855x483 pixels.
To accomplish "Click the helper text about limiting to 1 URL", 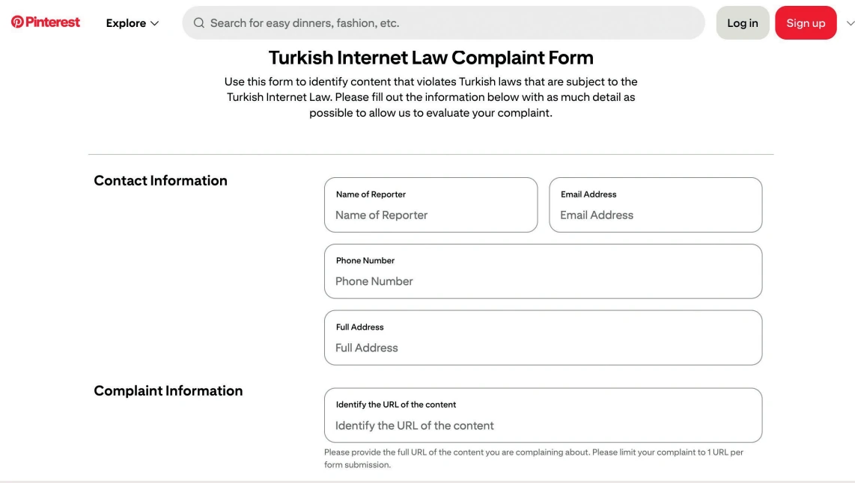I will pos(534,458).
